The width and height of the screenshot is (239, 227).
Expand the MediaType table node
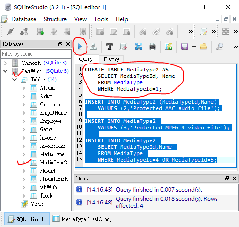click(23, 154)
